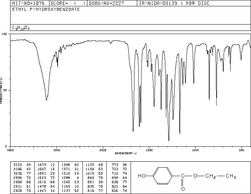This screenshot has width=251, height=194.
Task: Click the 4000 x-axis tick label
Action: coord(11,150)
